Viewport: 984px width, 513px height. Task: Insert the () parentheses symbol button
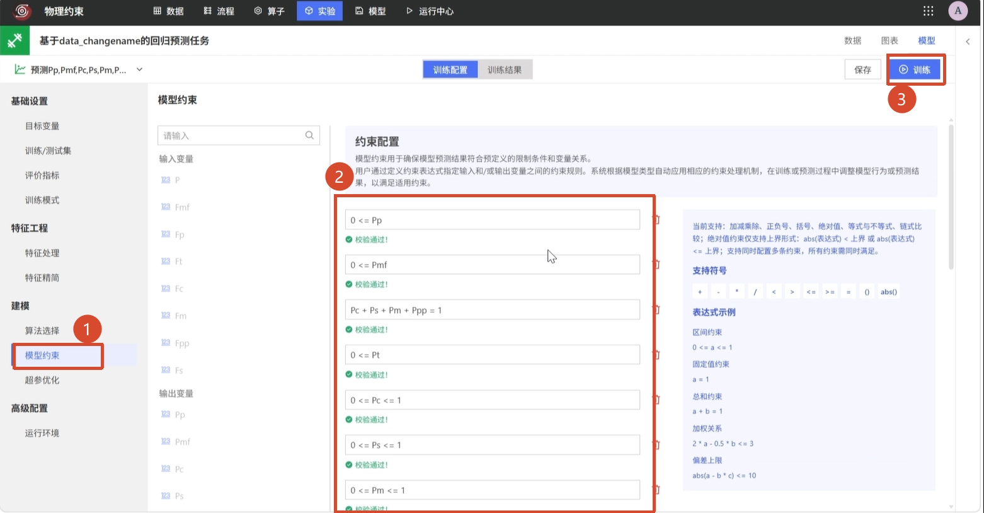(x=867, y=292)
